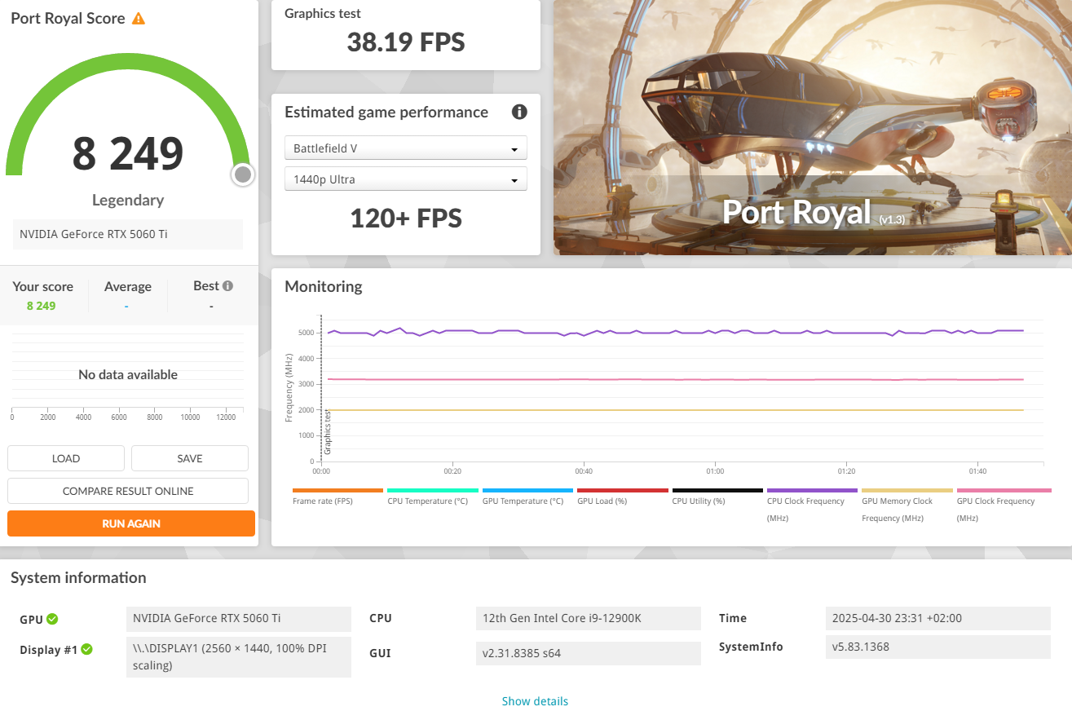Click the GUI version v2.31.8385 s64

(x=588, y=653)
